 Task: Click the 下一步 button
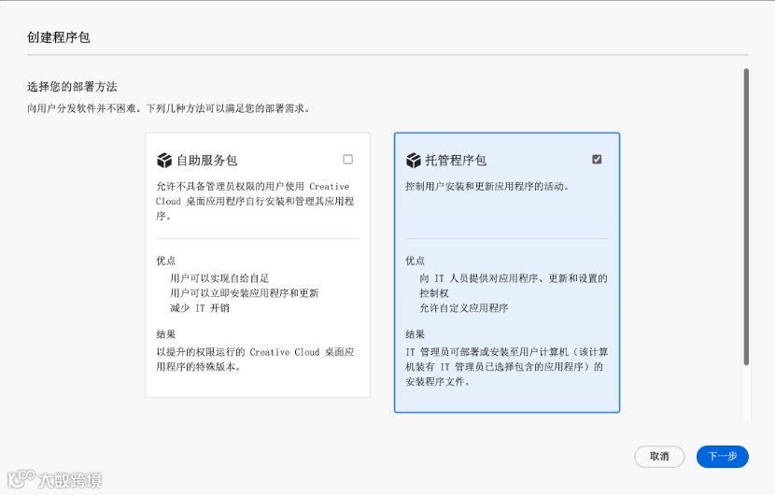pyautogui.click(x=722, y=457)
